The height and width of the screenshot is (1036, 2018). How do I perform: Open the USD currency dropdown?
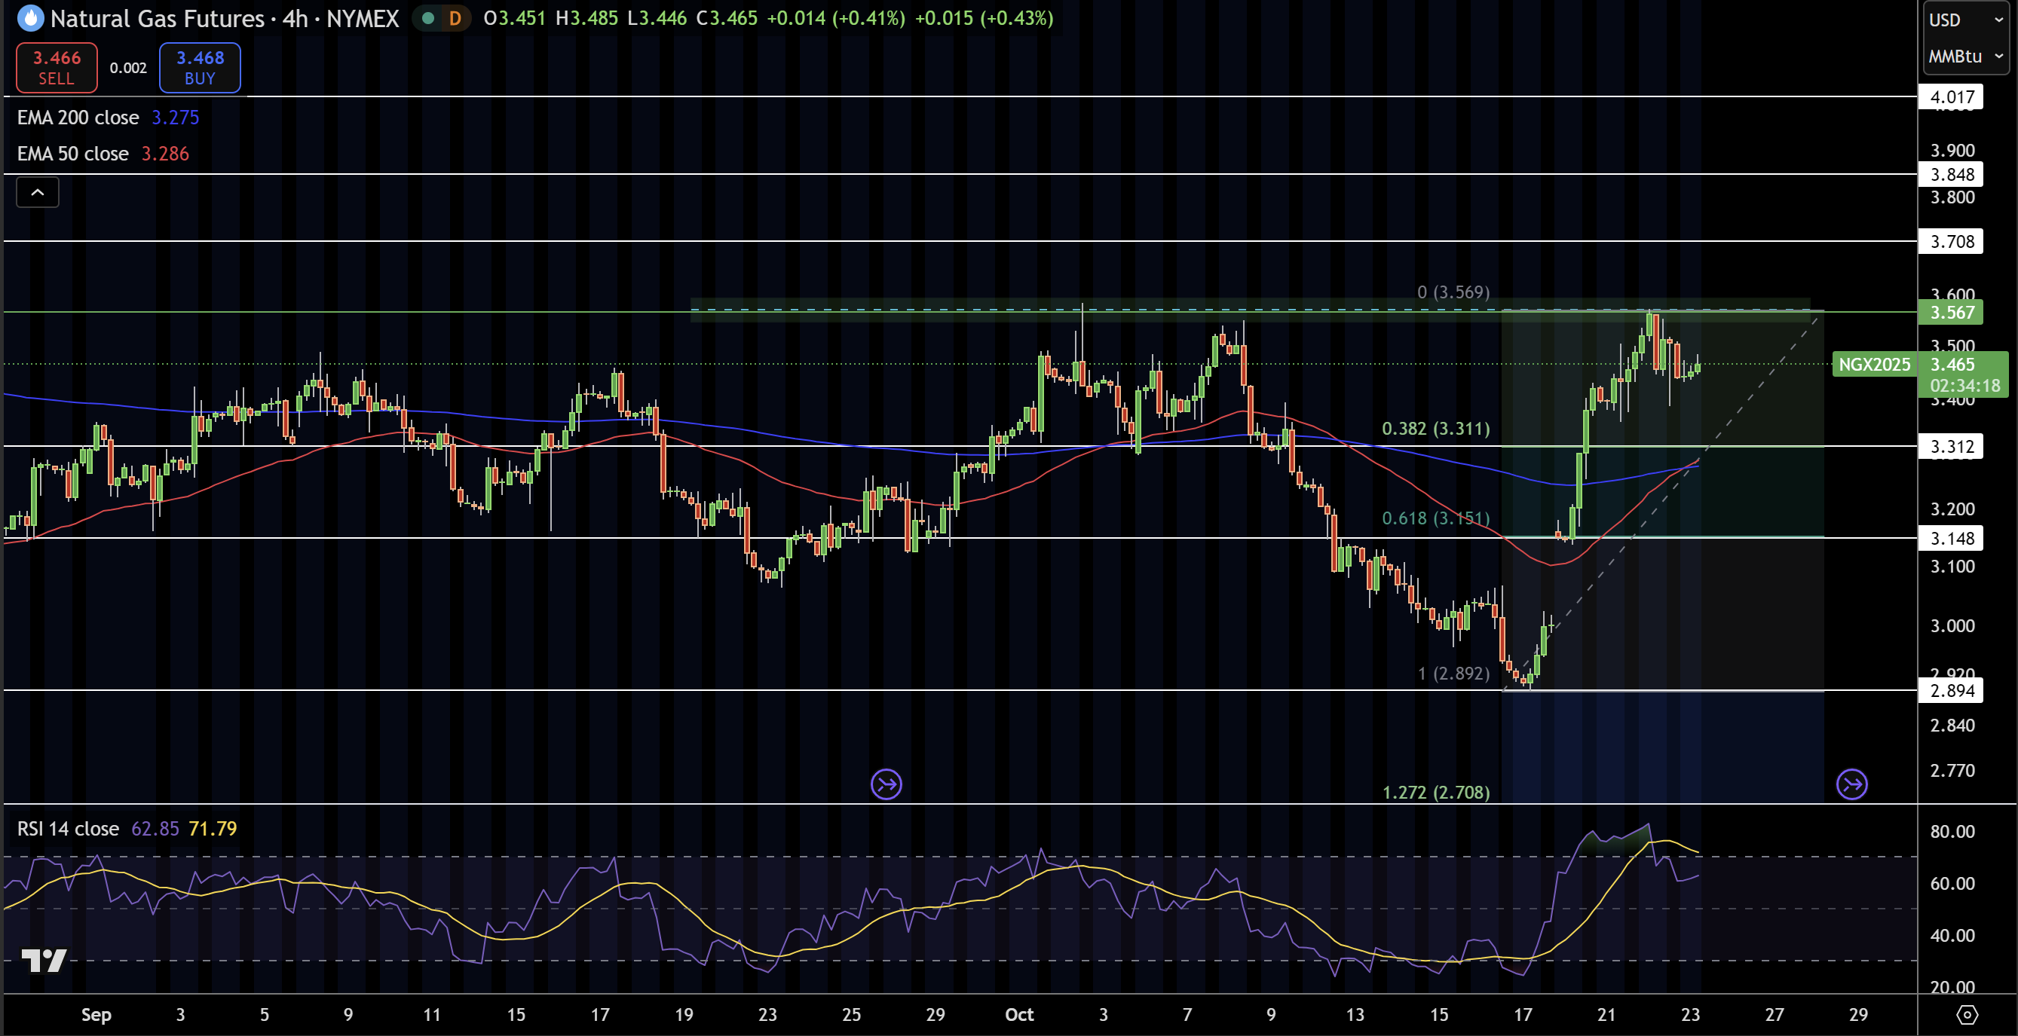pos(1964,20)
